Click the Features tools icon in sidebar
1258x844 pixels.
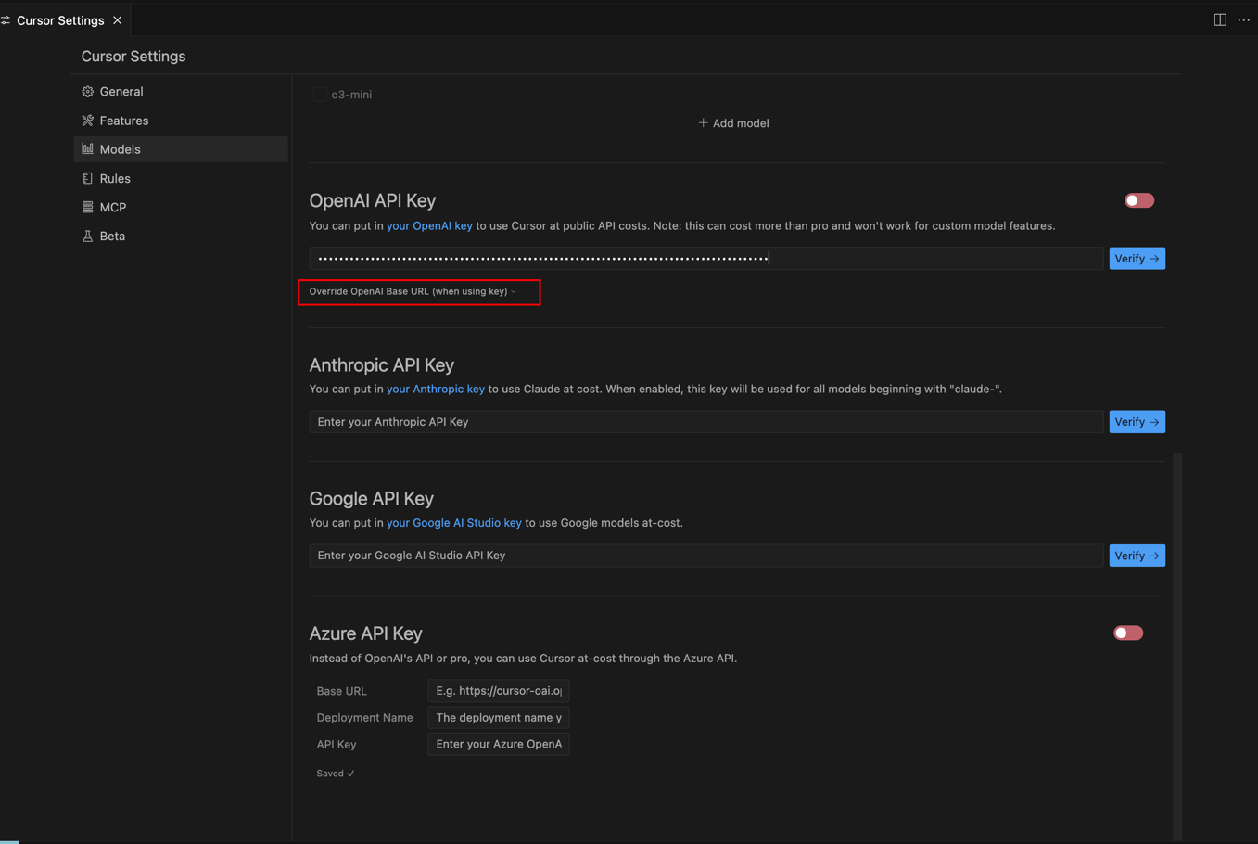tap(88, 121)
